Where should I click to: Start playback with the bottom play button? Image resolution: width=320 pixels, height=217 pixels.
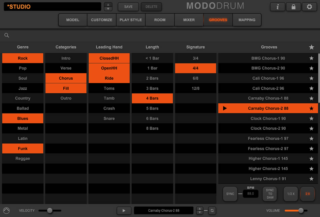click(124, 211)
